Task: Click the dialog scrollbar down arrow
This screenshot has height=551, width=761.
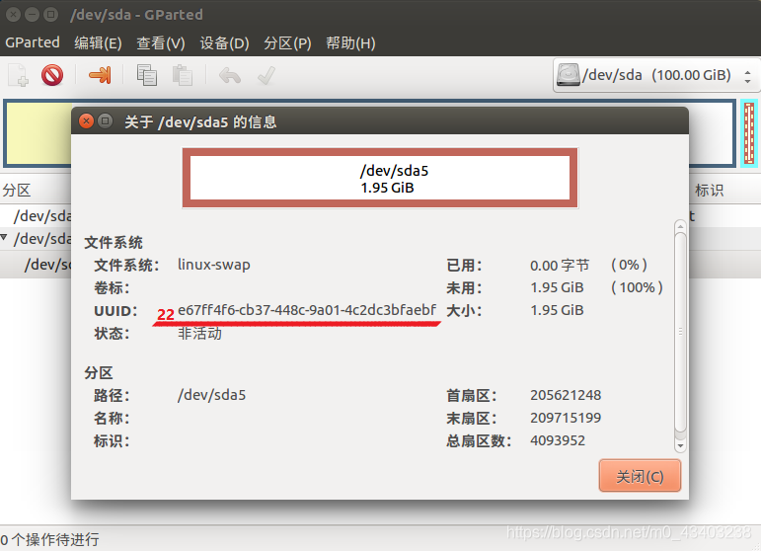Action: click(x=680, y=445)
